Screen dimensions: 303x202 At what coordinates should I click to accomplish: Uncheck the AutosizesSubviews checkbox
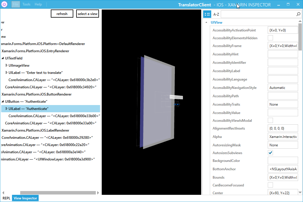tap(270, 153)
